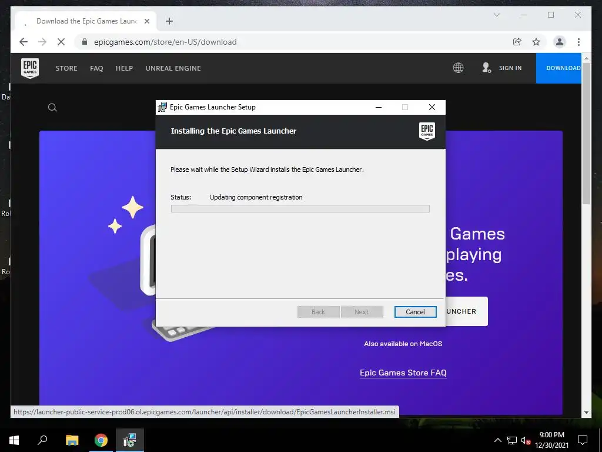Viewport: 602px width, 452px height.
Task: Open Windows Start menu
Action: coord(14,440)
